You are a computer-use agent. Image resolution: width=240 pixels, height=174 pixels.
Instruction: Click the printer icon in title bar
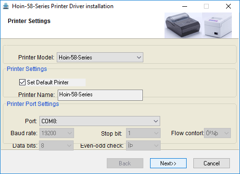click(x=6, y=6)
